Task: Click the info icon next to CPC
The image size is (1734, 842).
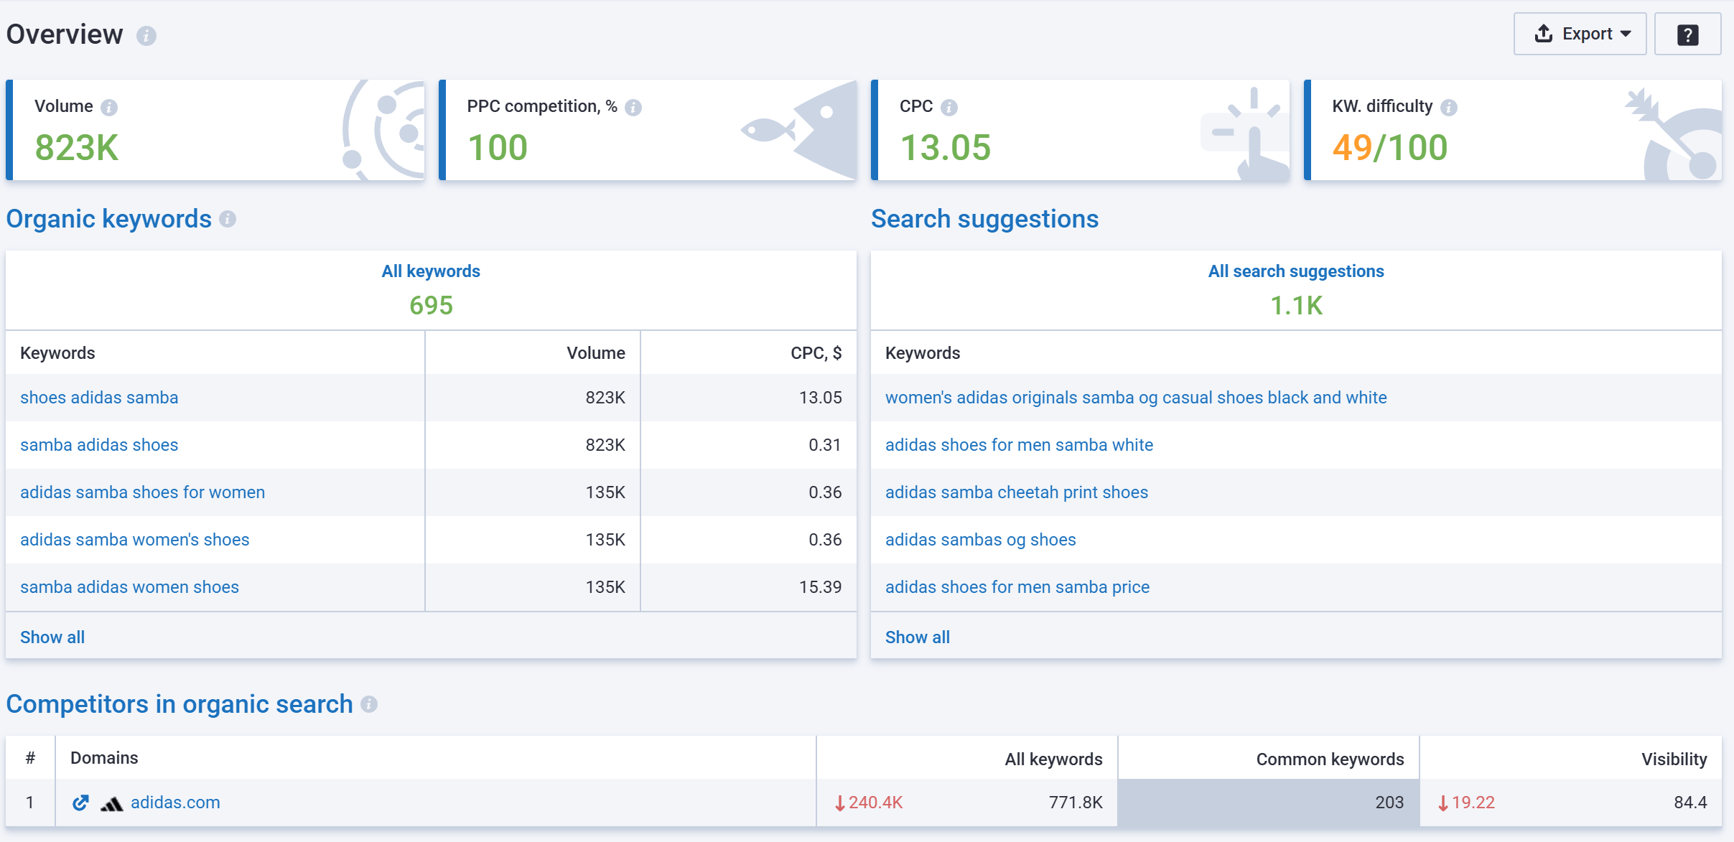Action: point(949,106)
